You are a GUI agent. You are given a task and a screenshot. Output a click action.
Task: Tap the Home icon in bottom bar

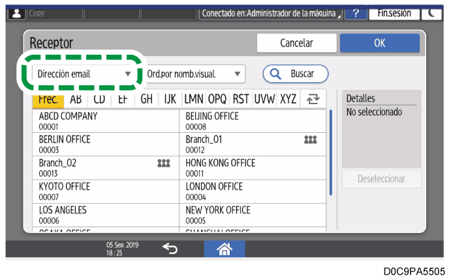[225, 249]
